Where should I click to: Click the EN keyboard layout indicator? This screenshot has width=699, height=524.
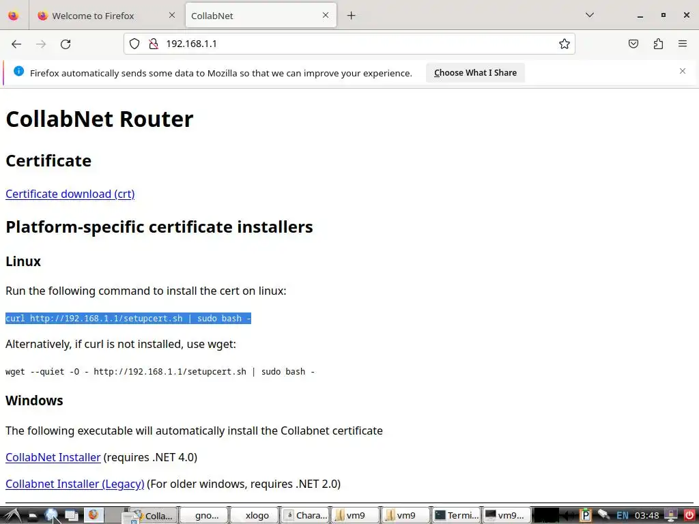pos(623,516)
